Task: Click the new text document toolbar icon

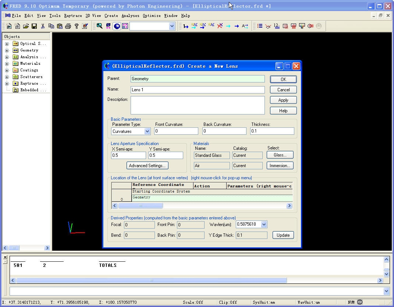Action: [x=17, y=26]
